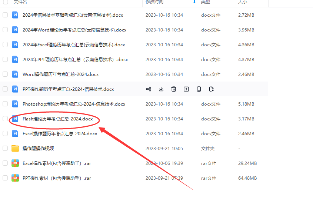Screen dimensions: 313x199
Task: Click the sort arrow in 修改时间 column
Action: click(x=194, y=2)
